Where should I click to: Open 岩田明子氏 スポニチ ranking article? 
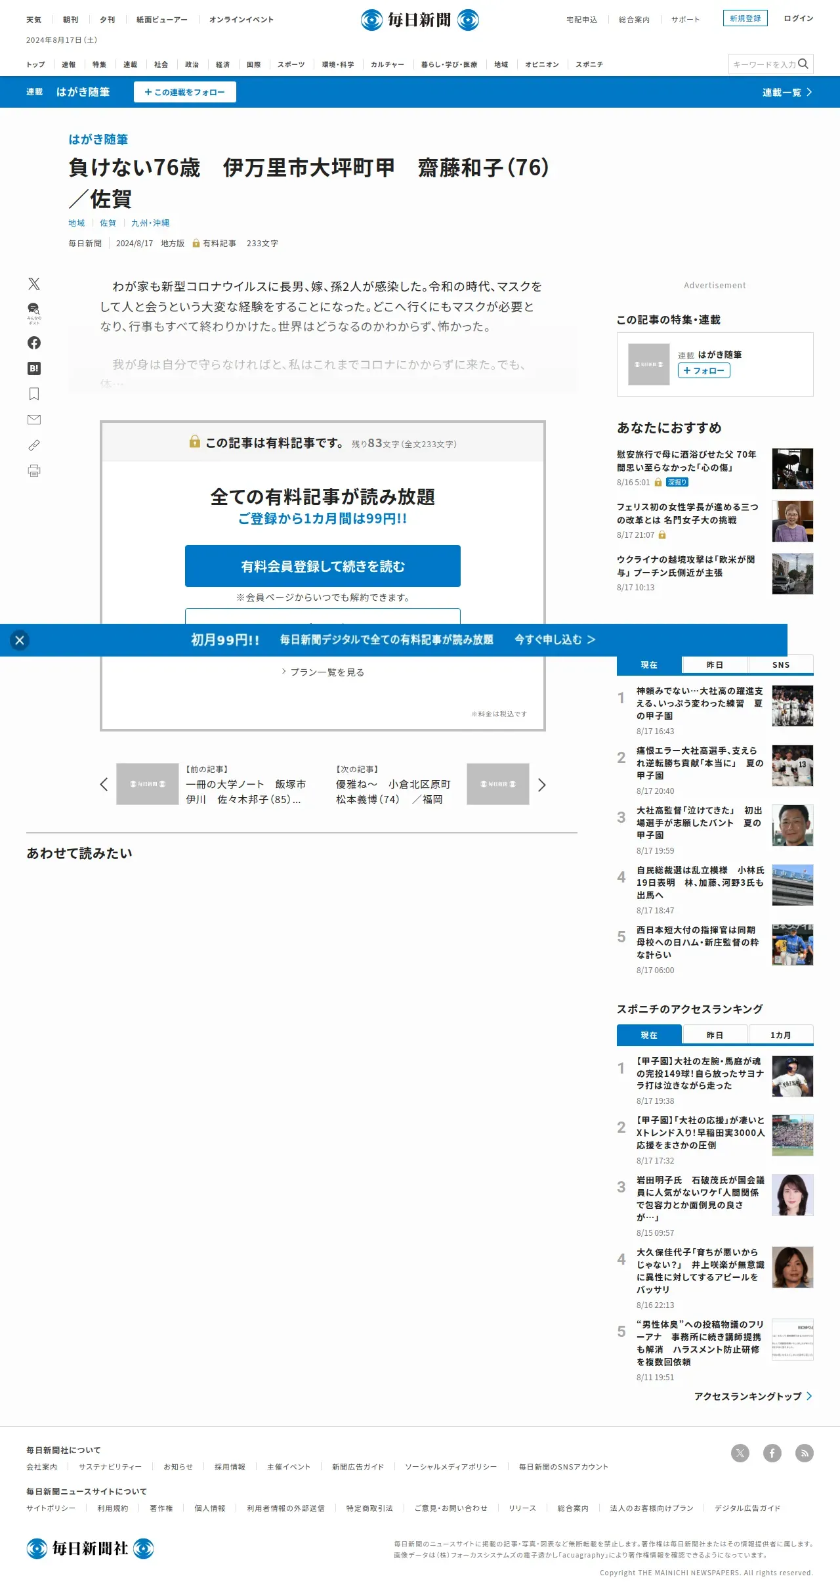(701, 1198)
